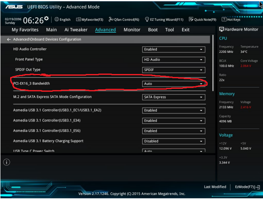Image resolution: width=263 pixels, height=200 pixels.
Task: Open USB3.1_EC1/USB3.1_EA2 controller dropdown
Action: tap(174, 110)
